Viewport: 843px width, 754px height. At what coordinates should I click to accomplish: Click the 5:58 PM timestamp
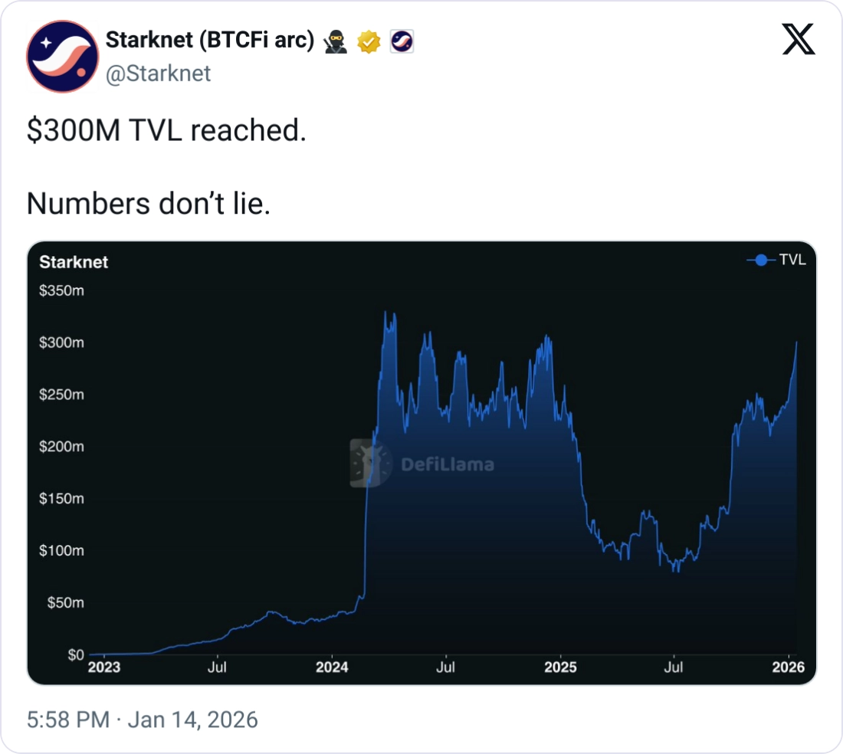coord(69,720)
